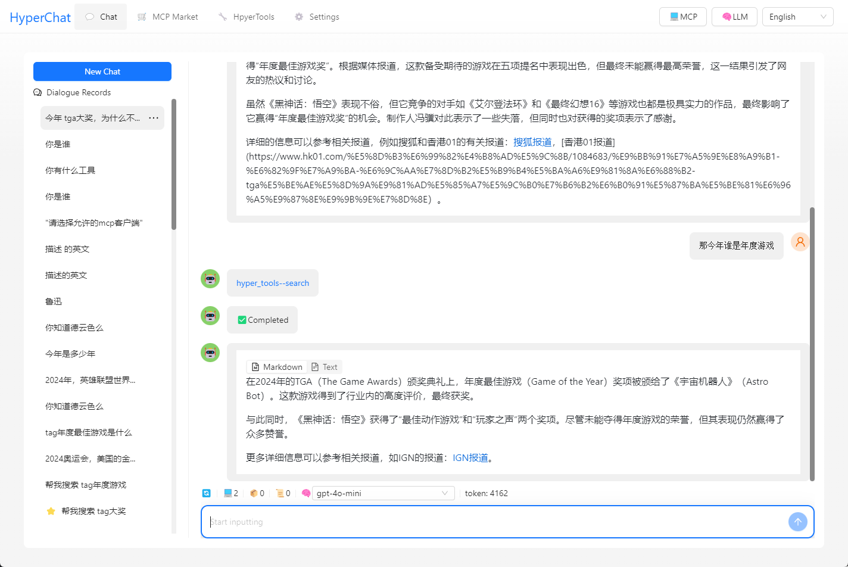
Task: Open the 描述 的英文 chat record
Action: coord(102,249)
